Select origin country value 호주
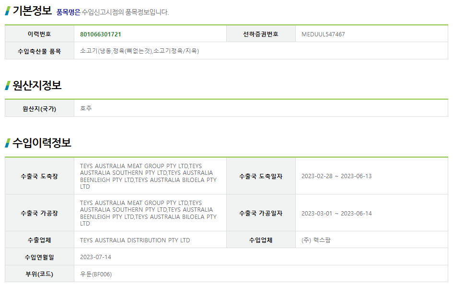 (x=86, y=108)
